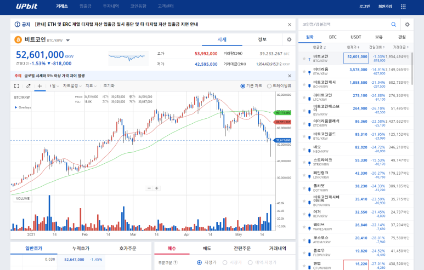Toggle chart fullscreen mode icon
The width and height of the screenshot is (424, 270).
(17, 86)
